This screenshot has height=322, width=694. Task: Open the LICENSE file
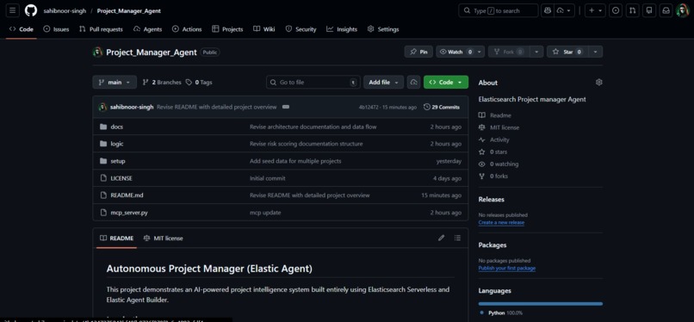[x=121, y=178]
